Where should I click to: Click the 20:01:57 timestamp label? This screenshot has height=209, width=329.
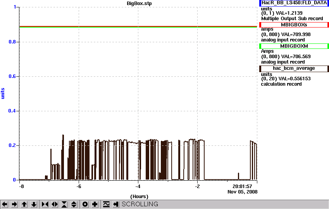point(242,186)
